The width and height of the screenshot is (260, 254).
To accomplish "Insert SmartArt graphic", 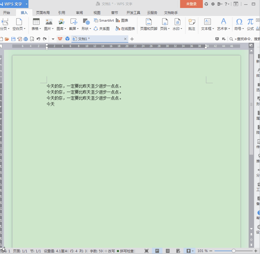I will coord(104,21).
